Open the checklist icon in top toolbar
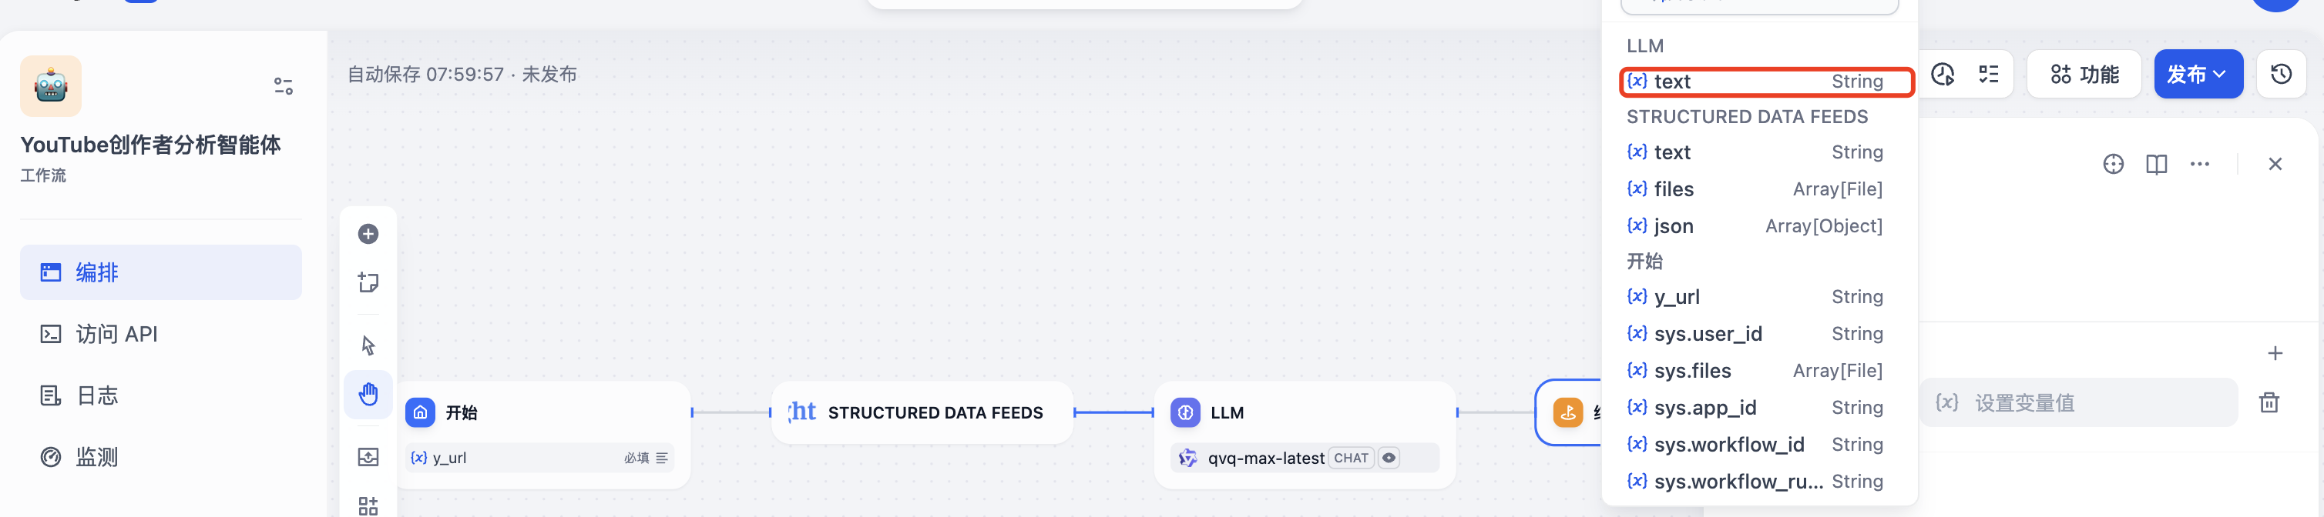Viewport: 2324px width, 517px height. click(1988, 74)
